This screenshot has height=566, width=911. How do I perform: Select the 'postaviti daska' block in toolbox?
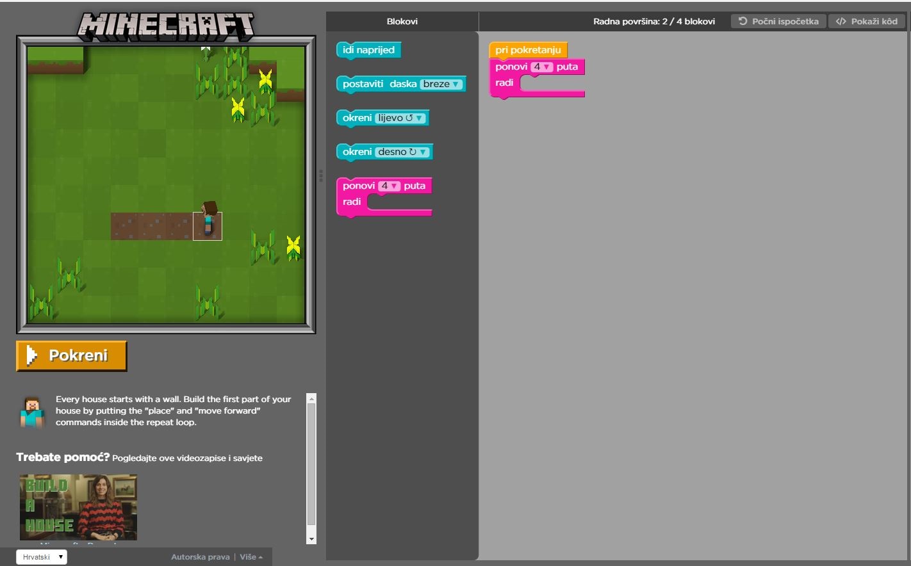[x=400, y=85]
